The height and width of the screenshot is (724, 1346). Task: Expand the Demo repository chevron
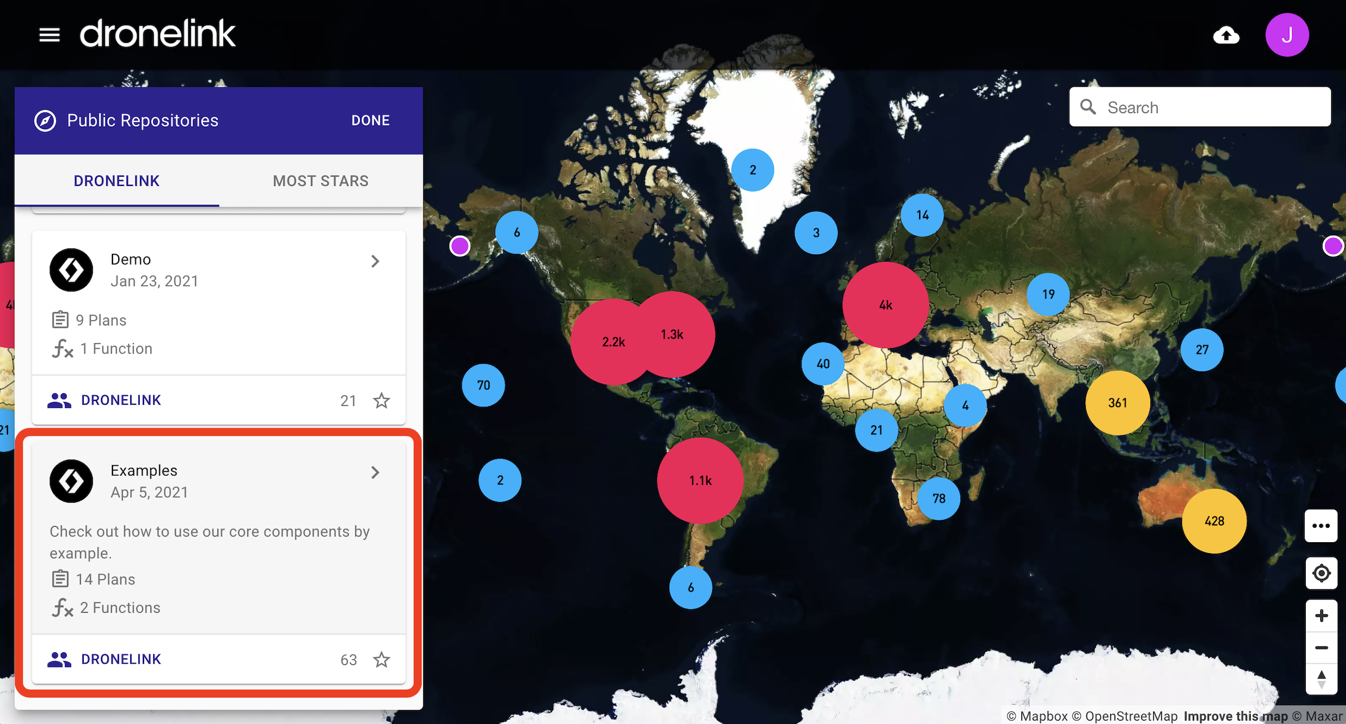tap(375, 261)
